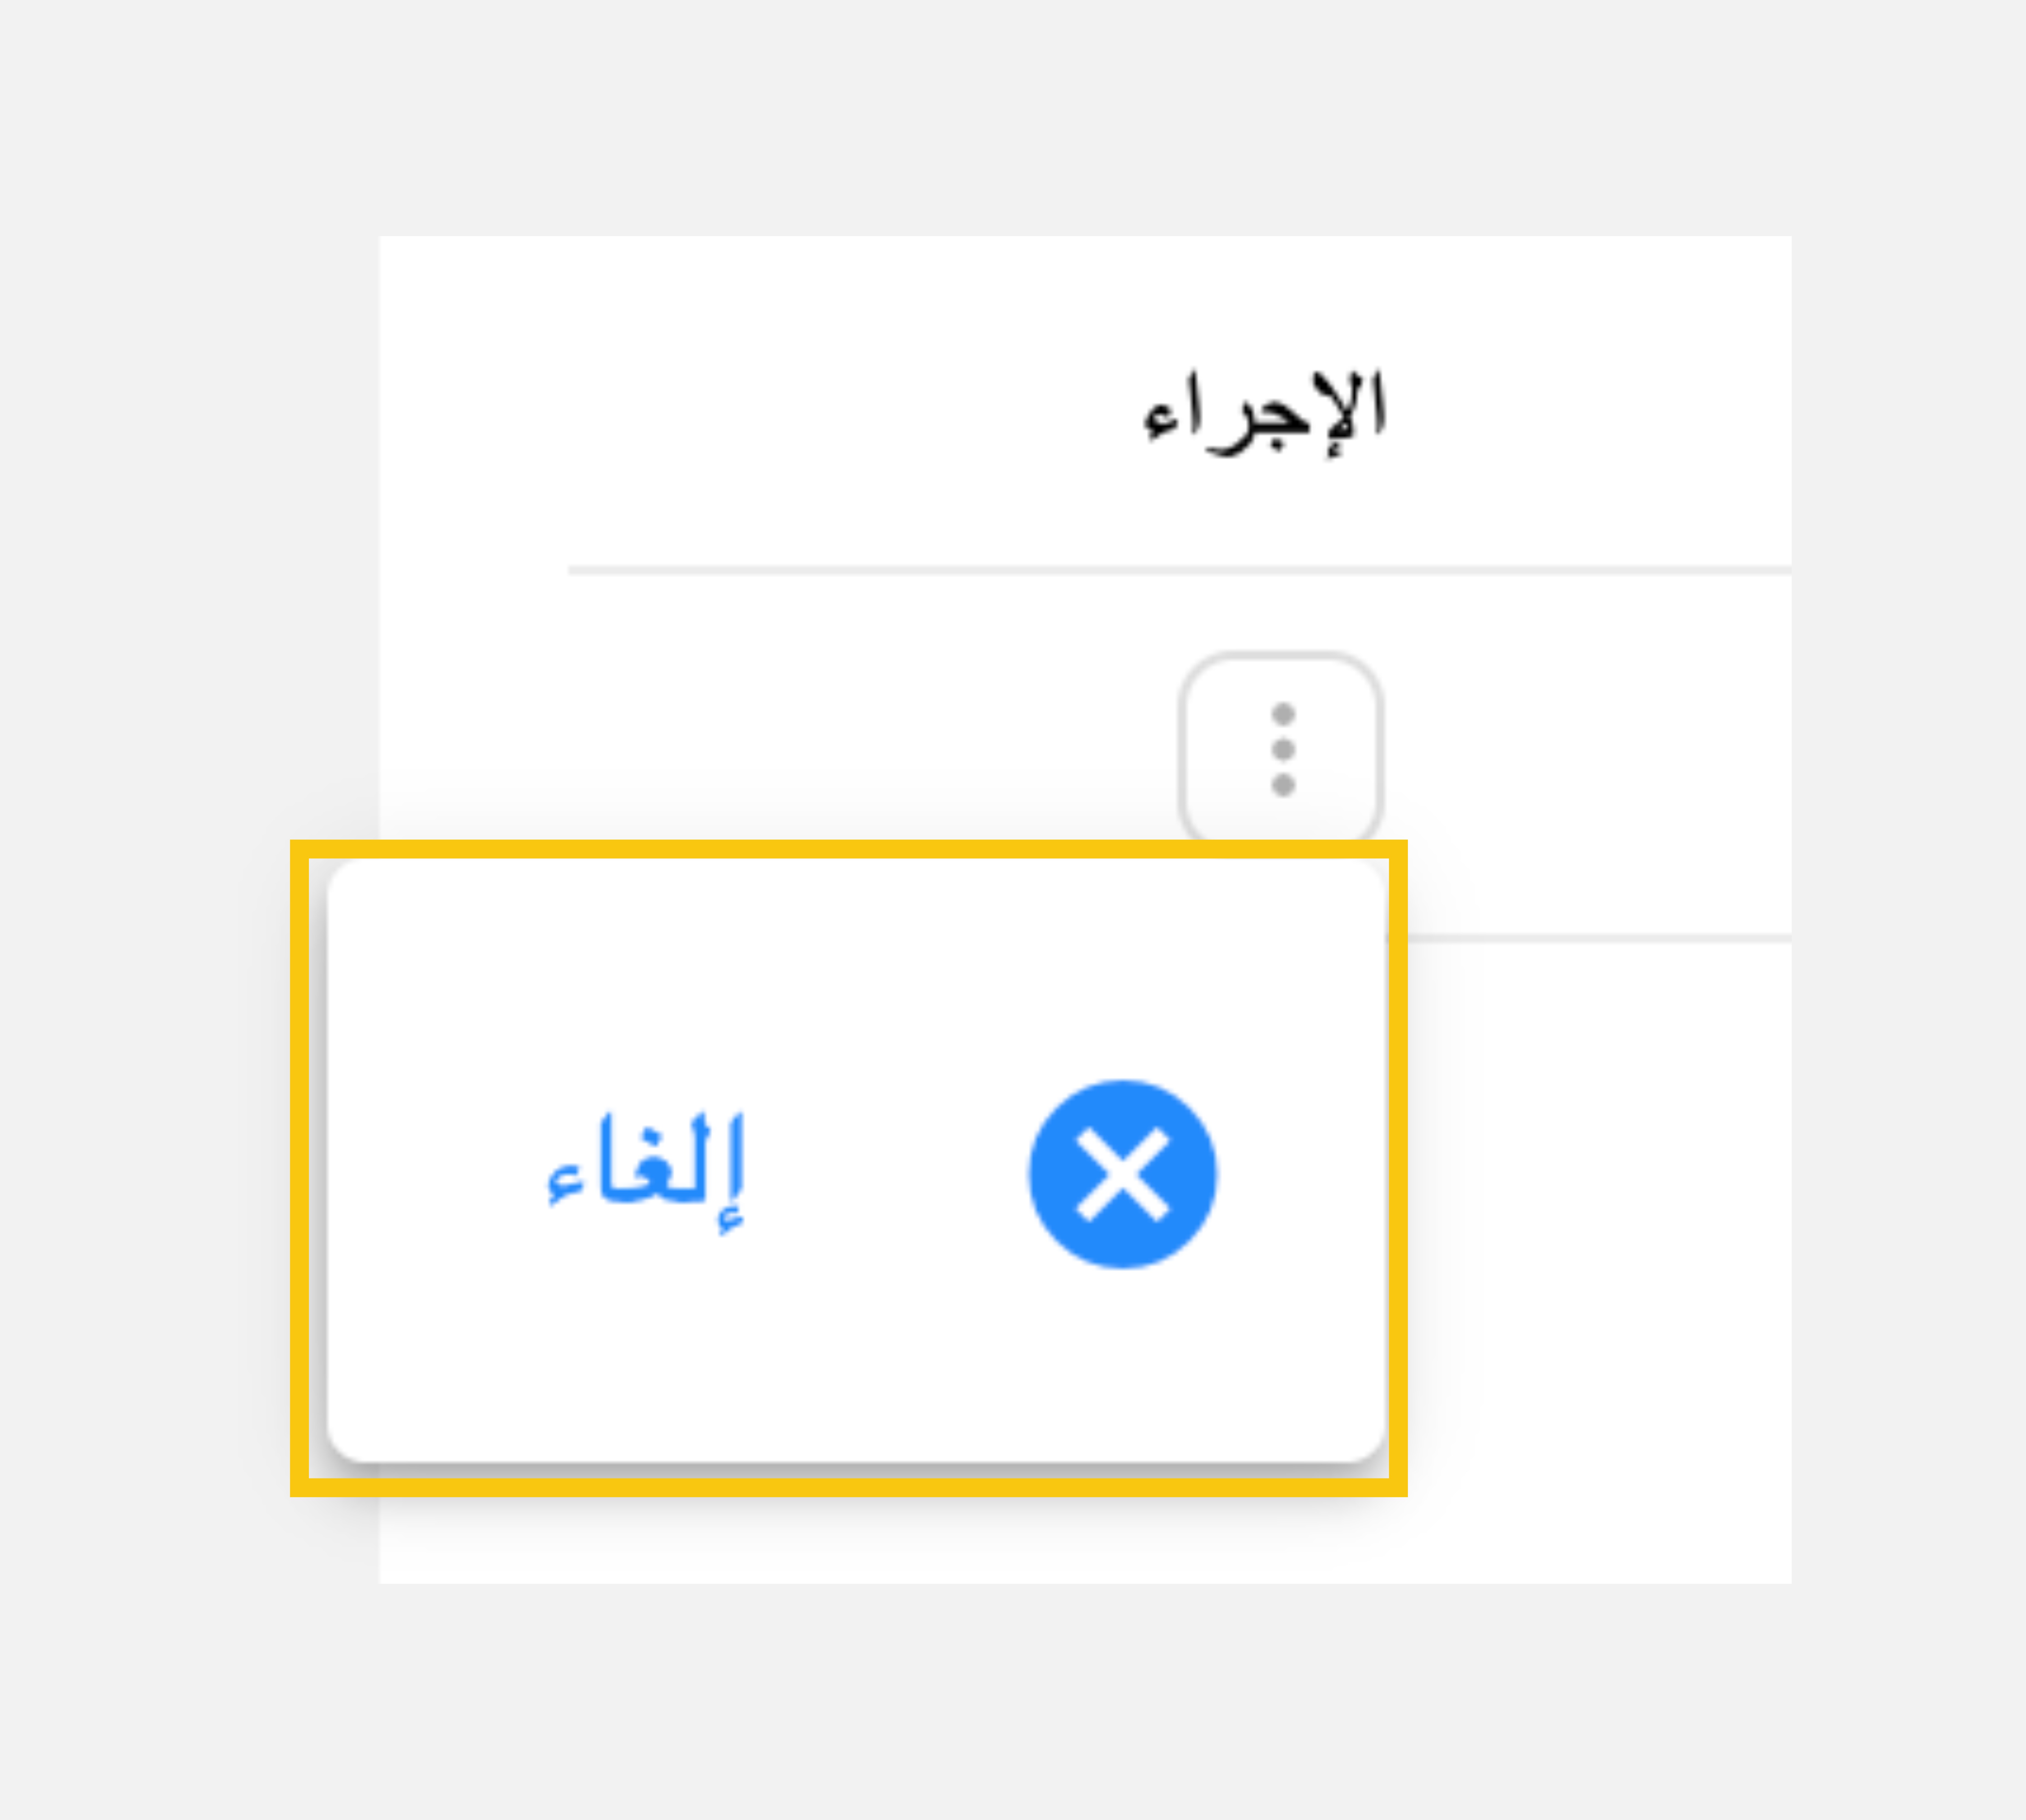This screenshot has height=1820, width=2026.
Task: Click the blue circular X icon
Action: coord(1122,1174)
